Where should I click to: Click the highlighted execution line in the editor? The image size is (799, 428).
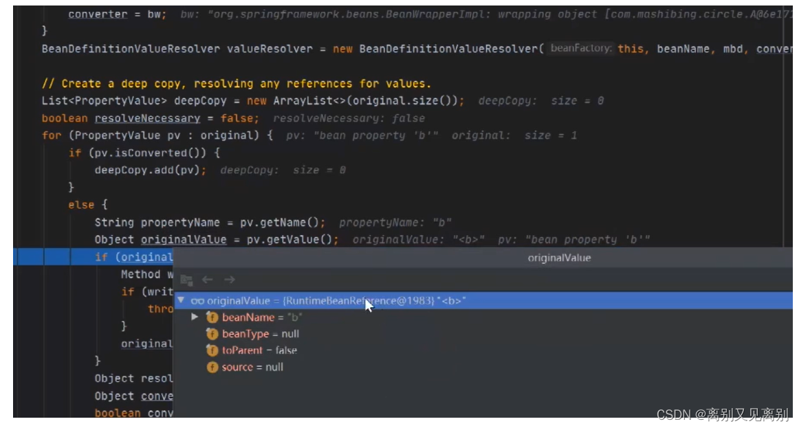(x=94, y=257)
